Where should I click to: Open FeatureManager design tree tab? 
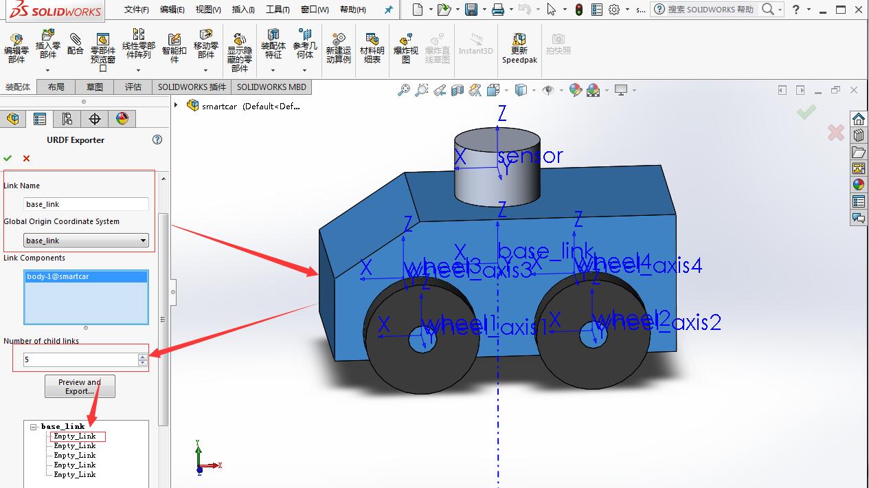coord(13,119)
